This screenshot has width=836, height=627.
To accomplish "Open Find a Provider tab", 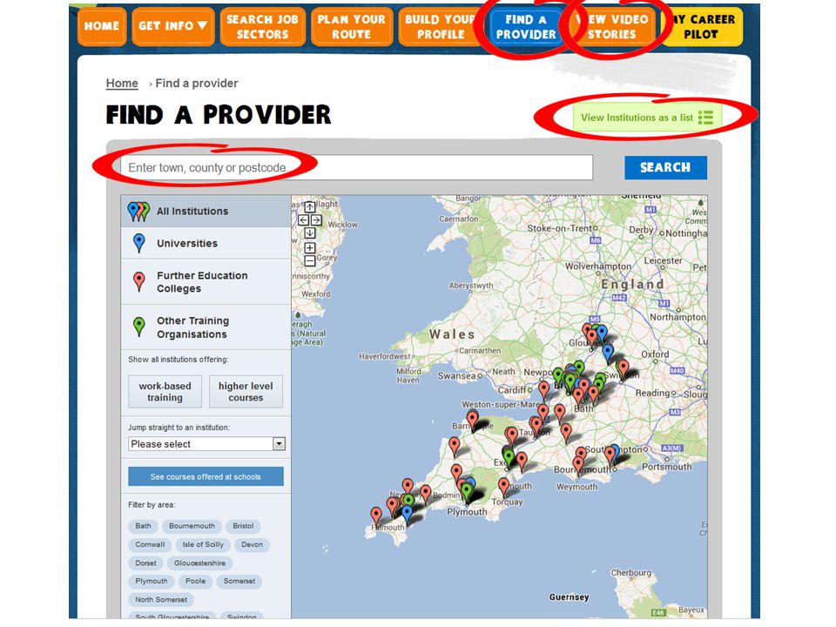I will (x=526, y=26).
